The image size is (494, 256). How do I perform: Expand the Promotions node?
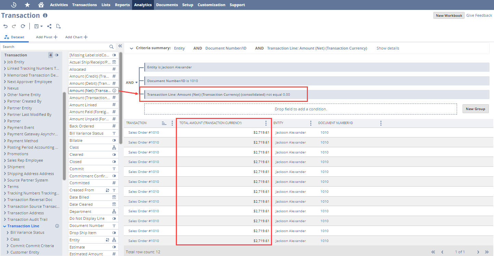[5, 154]
